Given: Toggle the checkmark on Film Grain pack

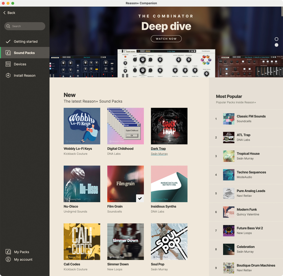Looking at the screenshot, I should tap(140, 198).
